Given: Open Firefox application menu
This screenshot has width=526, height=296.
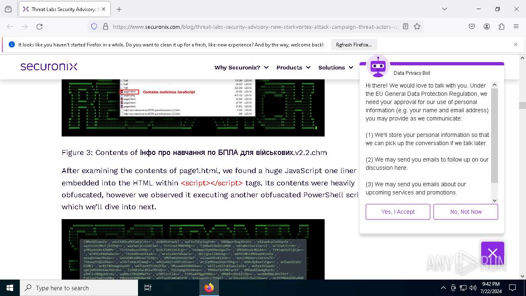Looking at the screenshot, I should (x=516, y=26).
